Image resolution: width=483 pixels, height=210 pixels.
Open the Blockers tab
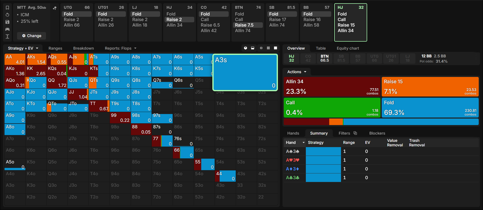[x=377, y=133]
